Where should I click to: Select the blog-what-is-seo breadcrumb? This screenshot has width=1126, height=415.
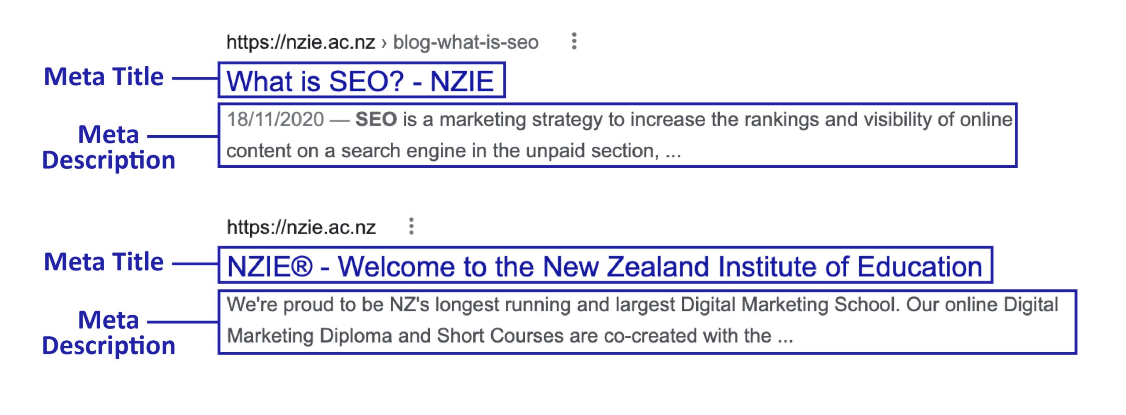(465, 42)
